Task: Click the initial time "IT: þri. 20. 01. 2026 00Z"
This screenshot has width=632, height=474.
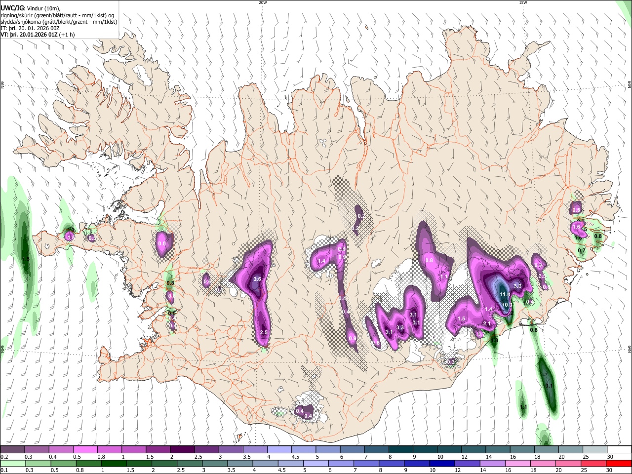Action: tap(30, 28)
